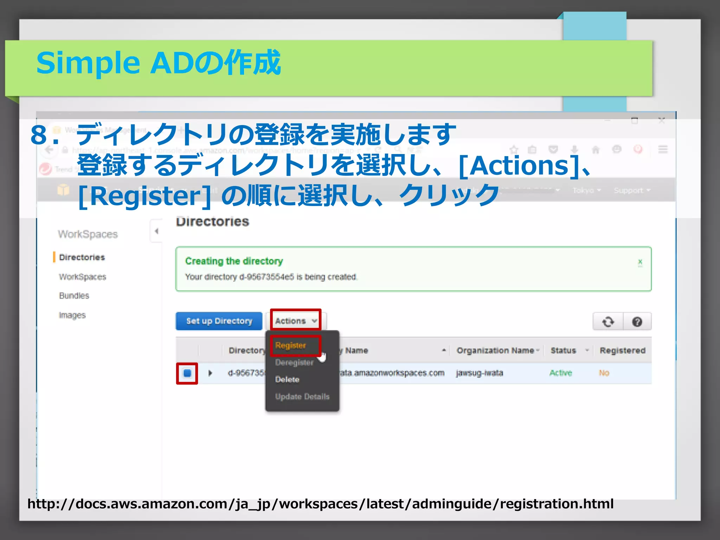Choose Deregister from the Actions menu
The height and width of the screenshot is (540, 720).
(x=294, y=362)
